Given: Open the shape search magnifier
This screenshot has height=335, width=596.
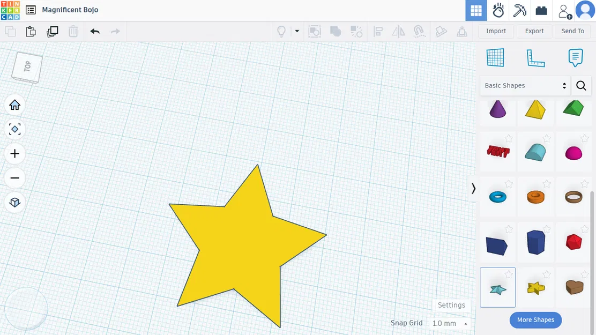Looking at the screenshot, I should pyautogui.click(x=581, y=85).
